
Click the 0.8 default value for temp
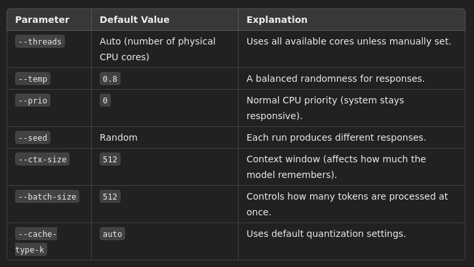tap(110, 79)
